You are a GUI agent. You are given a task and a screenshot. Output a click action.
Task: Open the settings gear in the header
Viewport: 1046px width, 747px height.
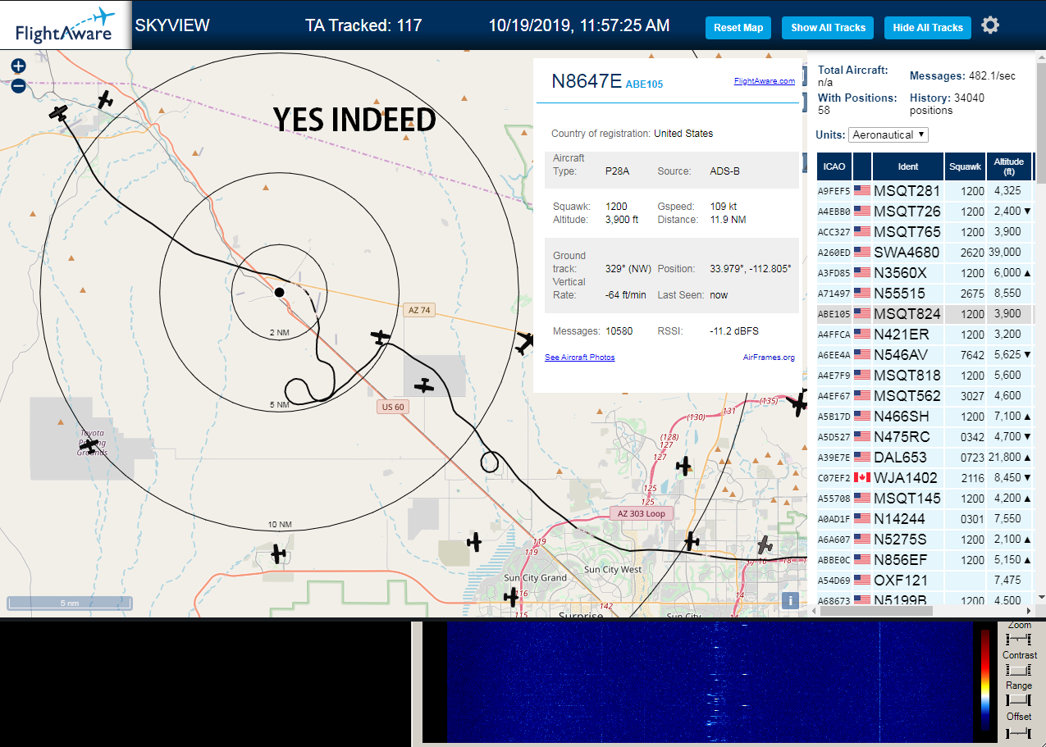click(990, 25)
